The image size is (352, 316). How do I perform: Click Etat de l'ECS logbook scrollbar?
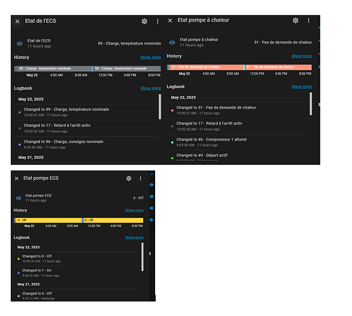(160, 107)
